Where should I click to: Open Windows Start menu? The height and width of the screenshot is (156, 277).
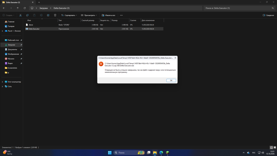(x=110, y=153)
